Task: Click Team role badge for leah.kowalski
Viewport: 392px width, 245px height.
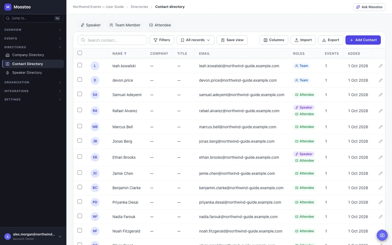Action: pyautogui.click(x=302, y=66)
